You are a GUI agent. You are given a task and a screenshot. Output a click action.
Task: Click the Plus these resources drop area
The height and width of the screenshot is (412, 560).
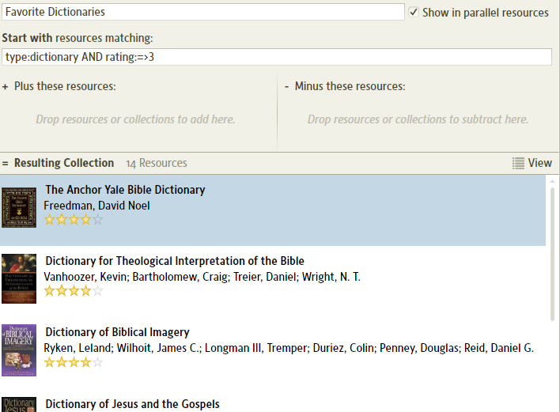tap(135, 119)
